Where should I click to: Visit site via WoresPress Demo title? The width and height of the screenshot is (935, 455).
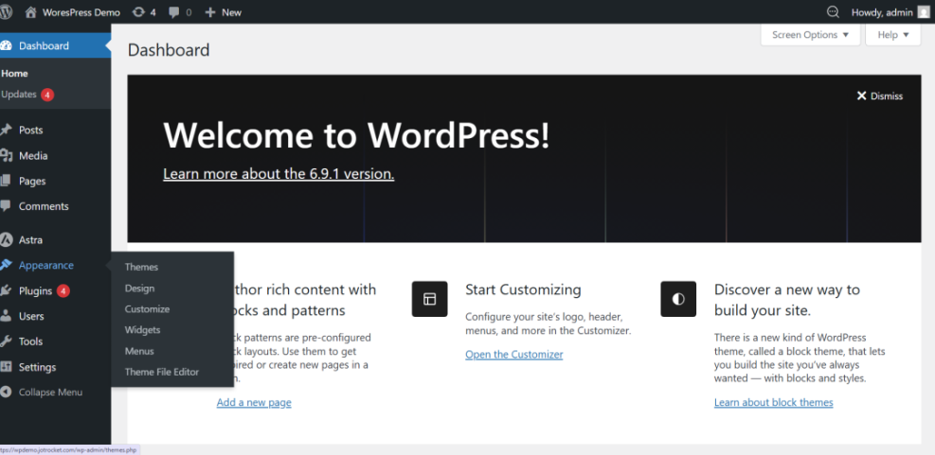pyautogui.click(x=81, y=12)
